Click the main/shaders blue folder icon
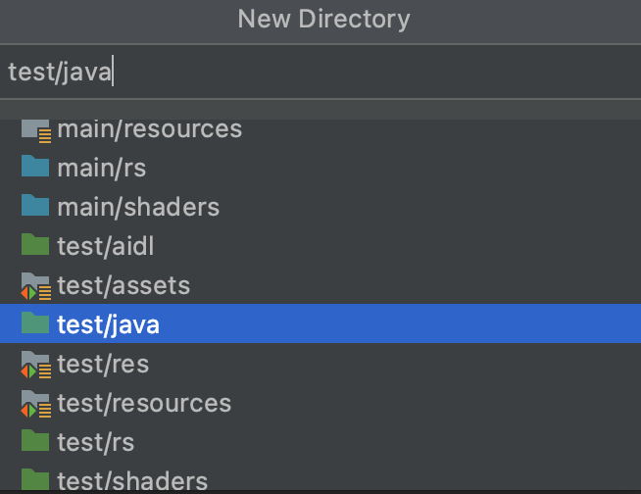This screenshot has height=494, width=641. pyautogui.click(x=35, y=207)
